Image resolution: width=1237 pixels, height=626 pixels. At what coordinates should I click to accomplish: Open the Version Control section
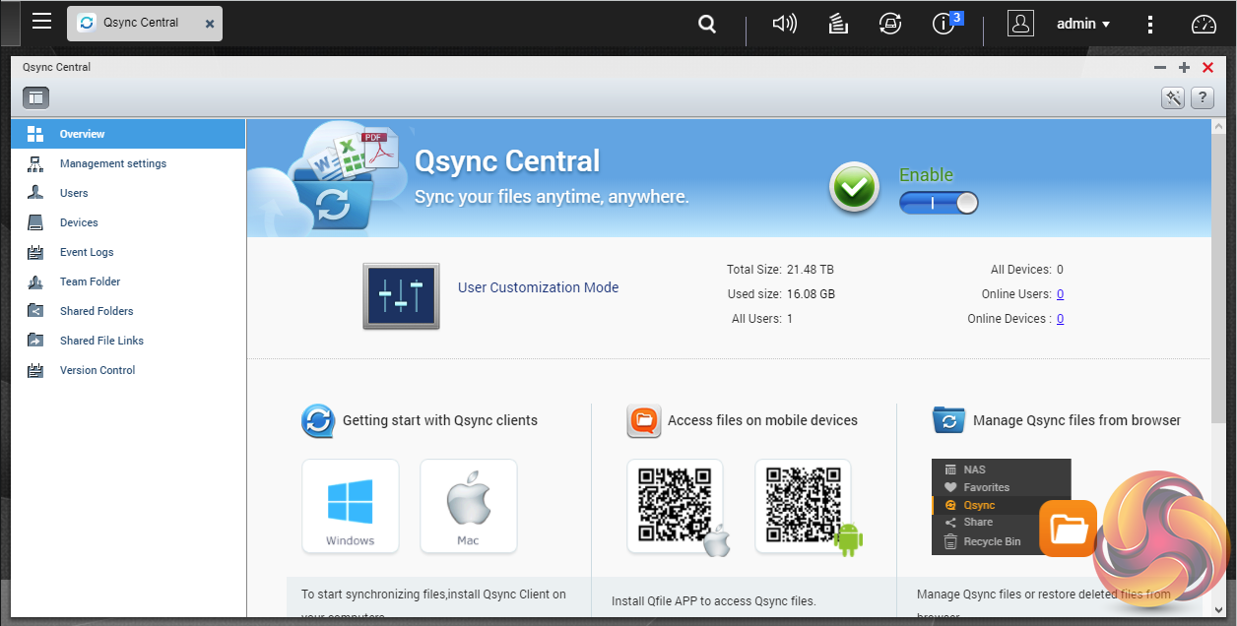tap(98, 370)
